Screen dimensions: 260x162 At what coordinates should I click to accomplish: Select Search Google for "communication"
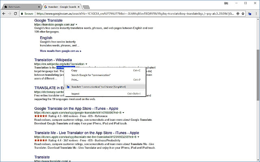(105, 75)
